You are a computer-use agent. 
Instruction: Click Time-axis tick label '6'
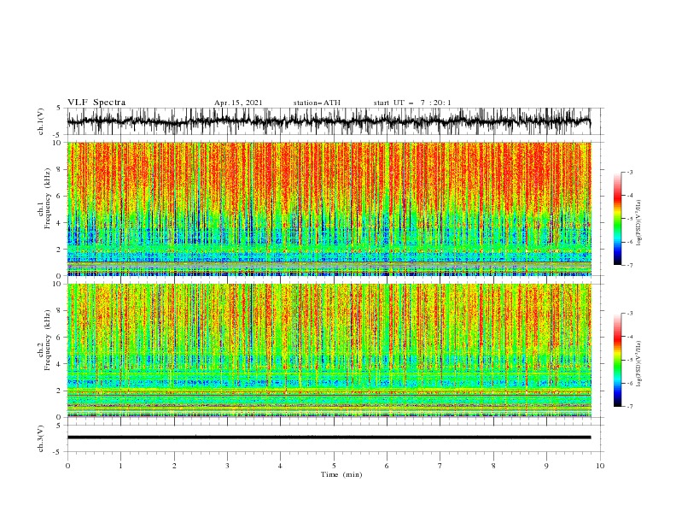pos(387,466)
